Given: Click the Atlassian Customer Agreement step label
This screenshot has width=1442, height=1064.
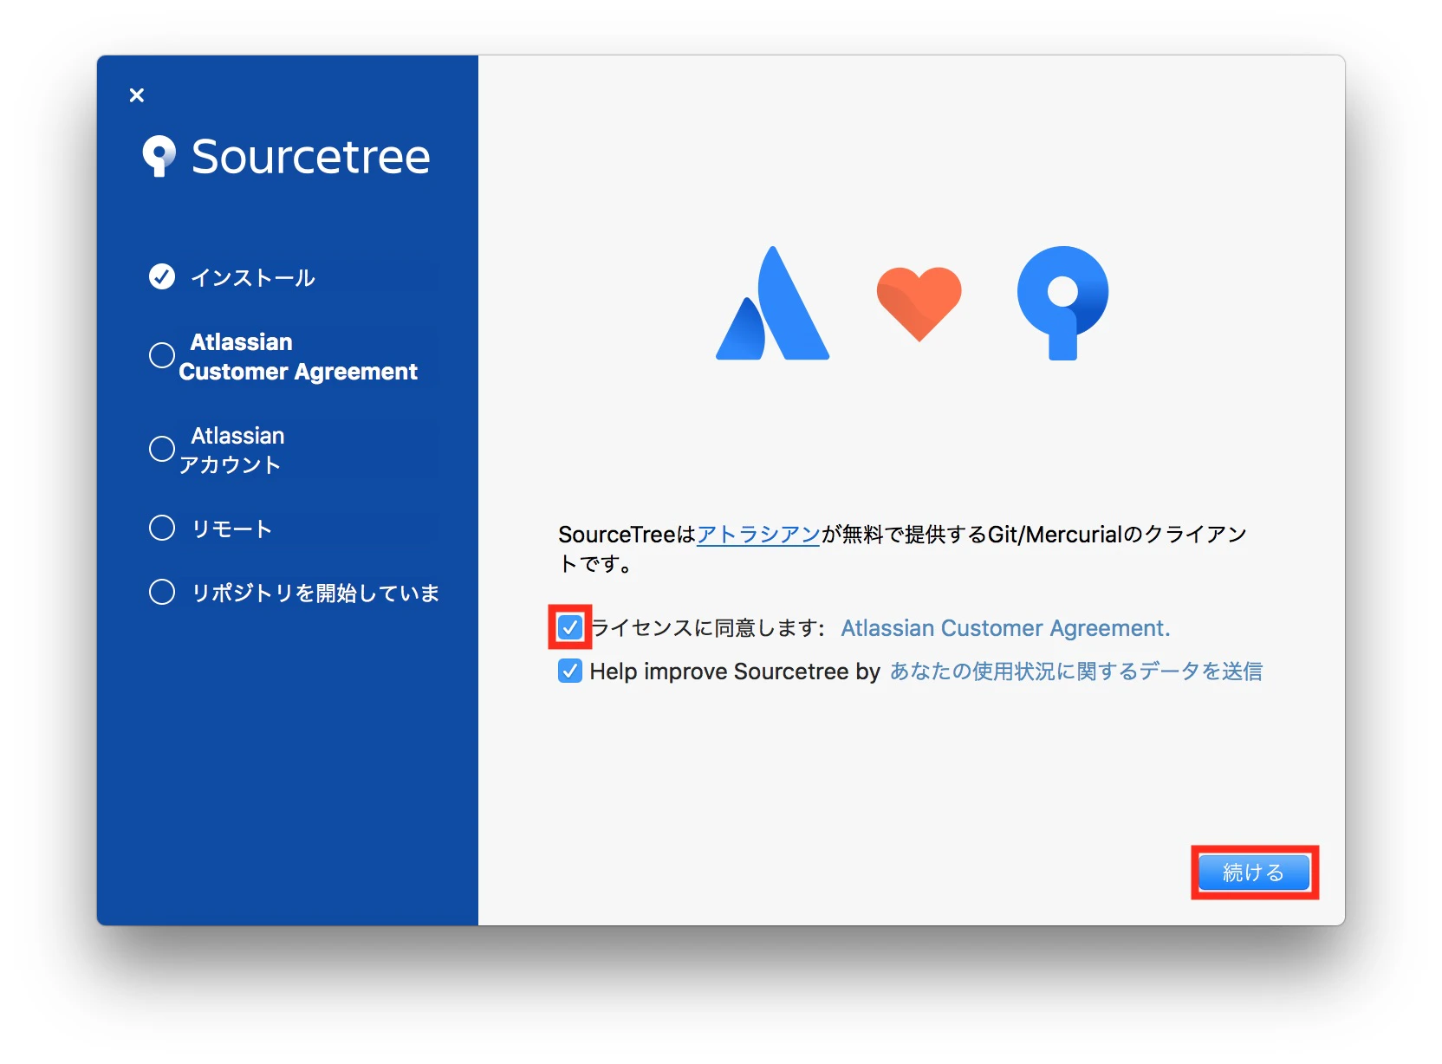Looking at the screenshot, I should tap(298, 357).
